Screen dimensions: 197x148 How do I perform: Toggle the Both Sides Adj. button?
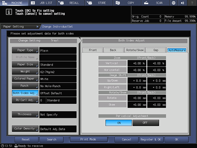tap(25, 93)
